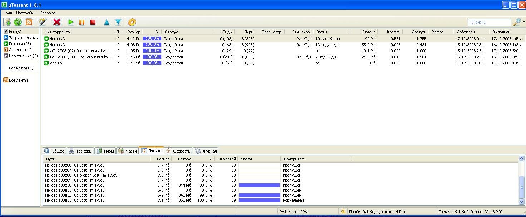Image resolution: width=526 pixels, height=217 pixels.
Task: Click the red X Remove torrent icon
Action: point(56,22)
